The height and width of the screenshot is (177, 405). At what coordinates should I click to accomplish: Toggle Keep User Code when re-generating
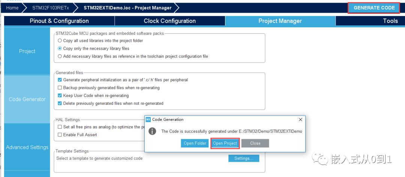tap(60, 95)
